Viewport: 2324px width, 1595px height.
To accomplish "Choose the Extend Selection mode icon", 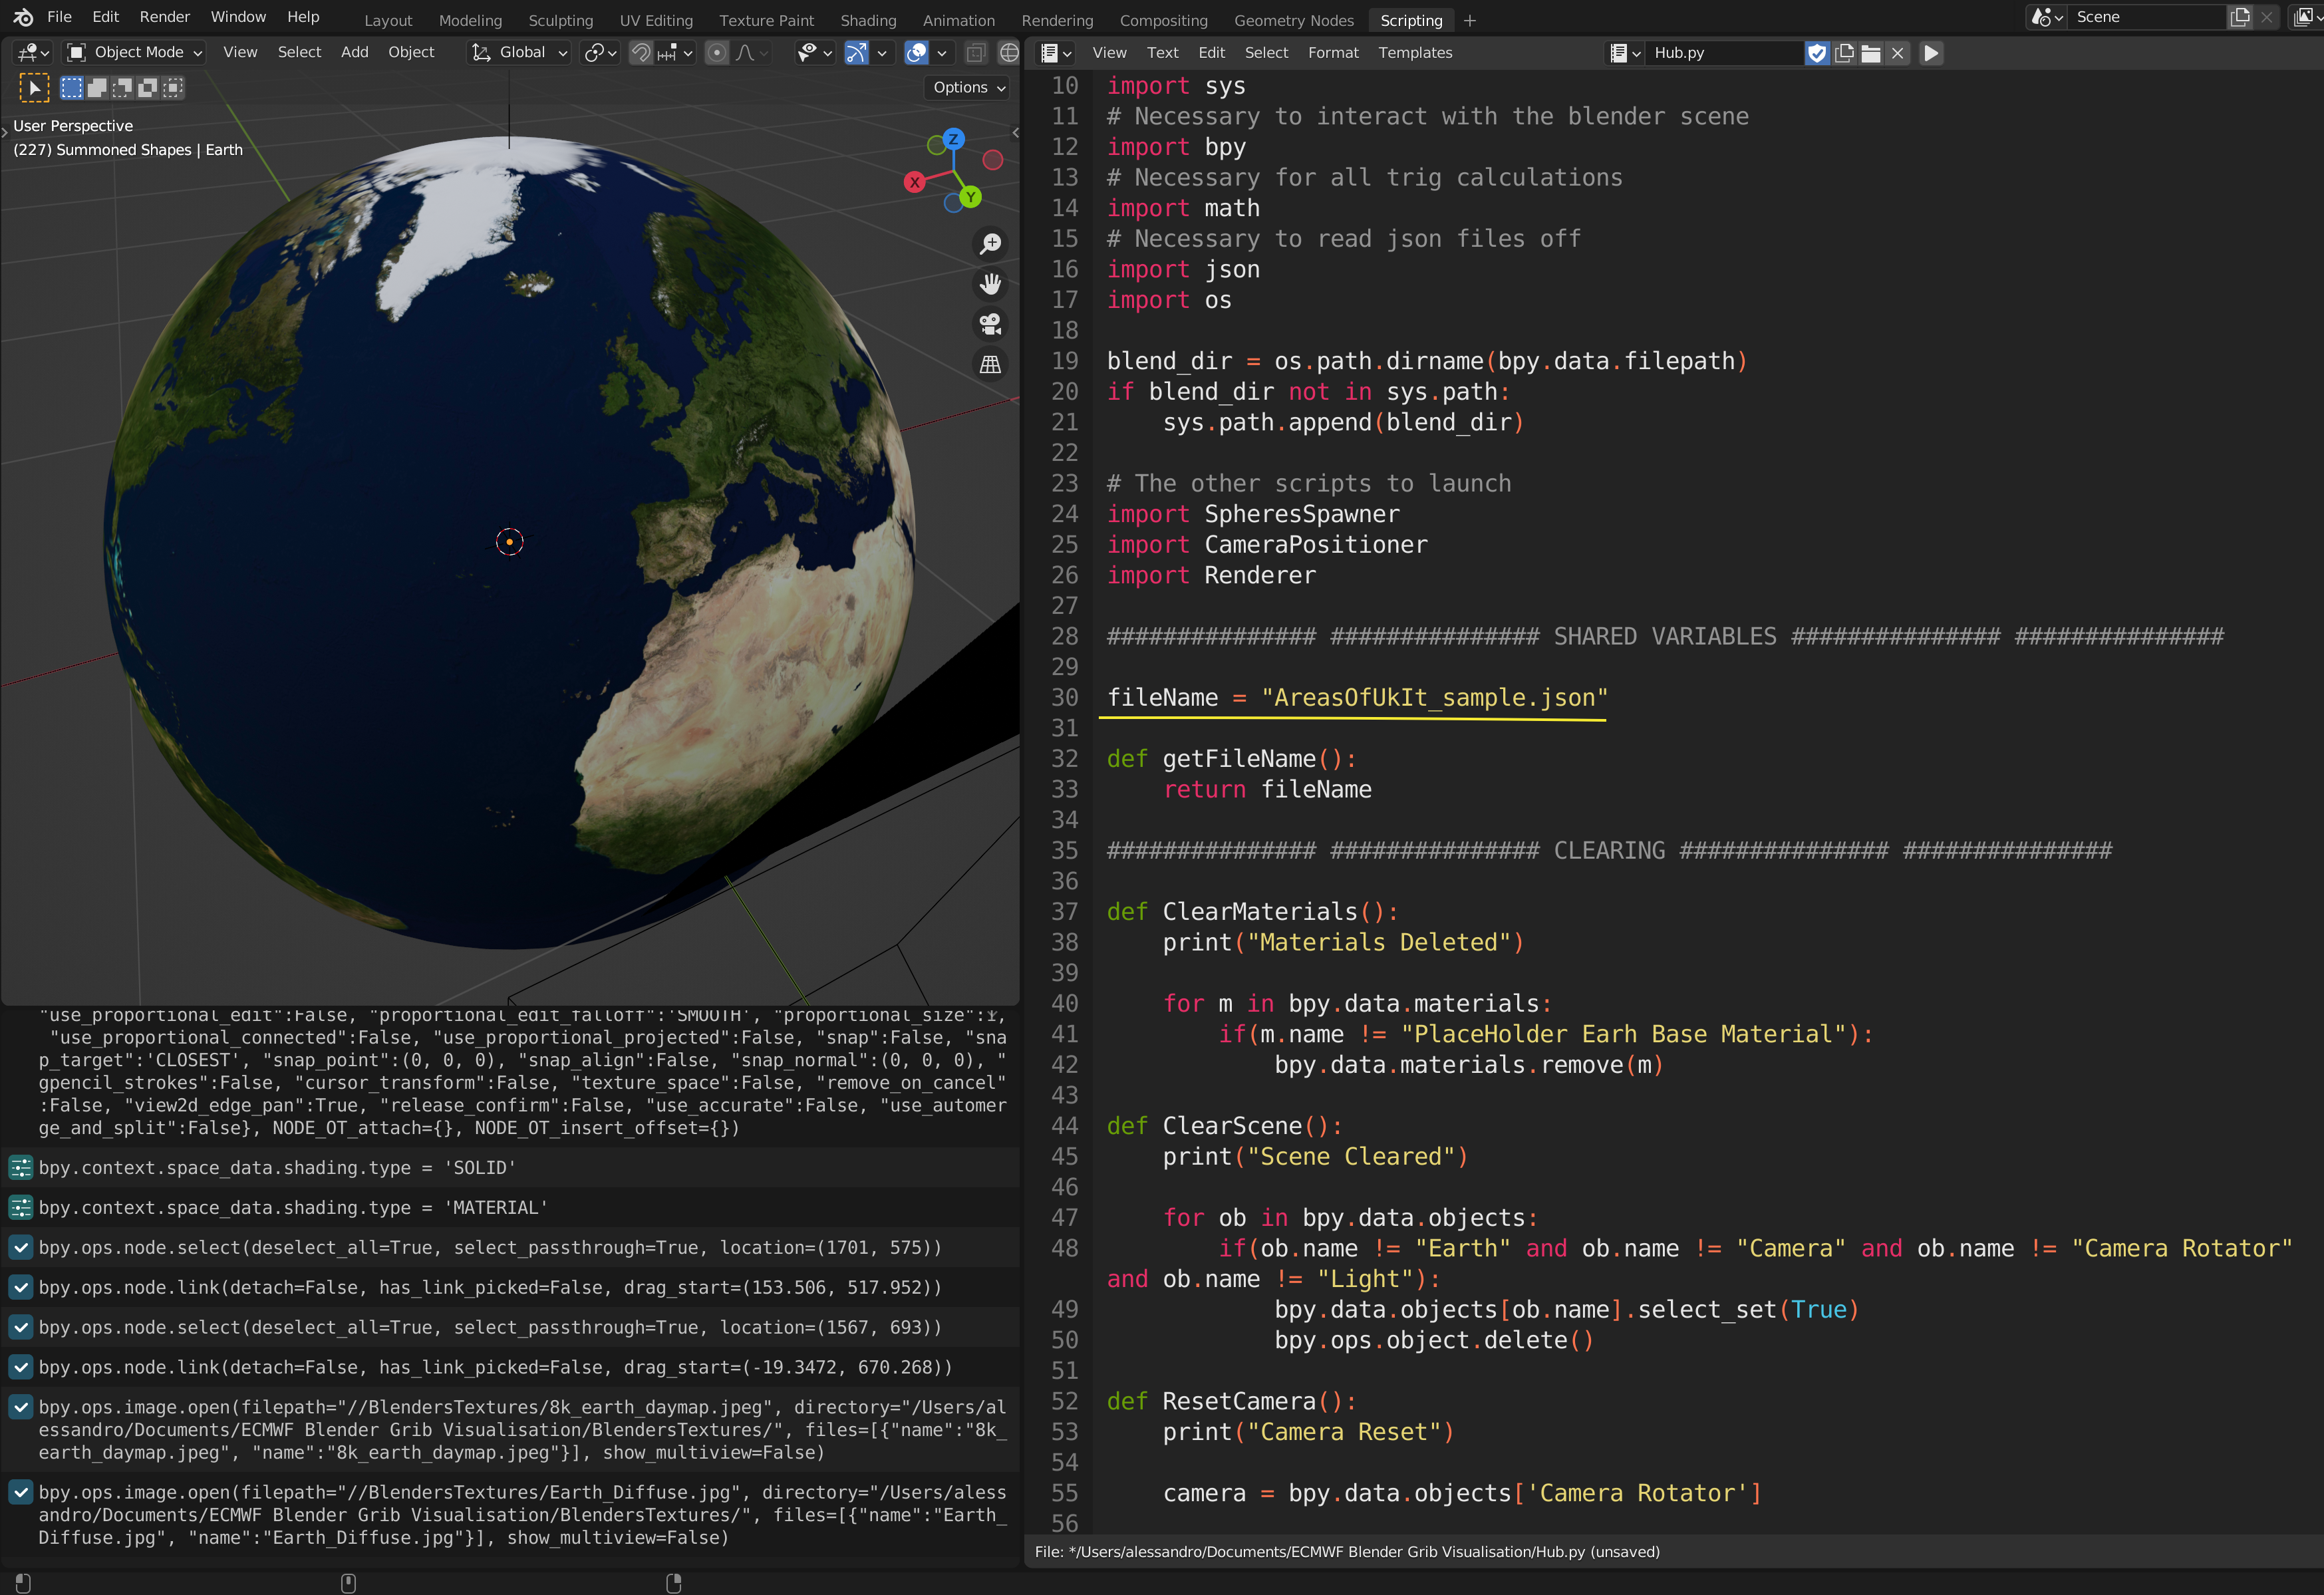I will click(97, 88).
